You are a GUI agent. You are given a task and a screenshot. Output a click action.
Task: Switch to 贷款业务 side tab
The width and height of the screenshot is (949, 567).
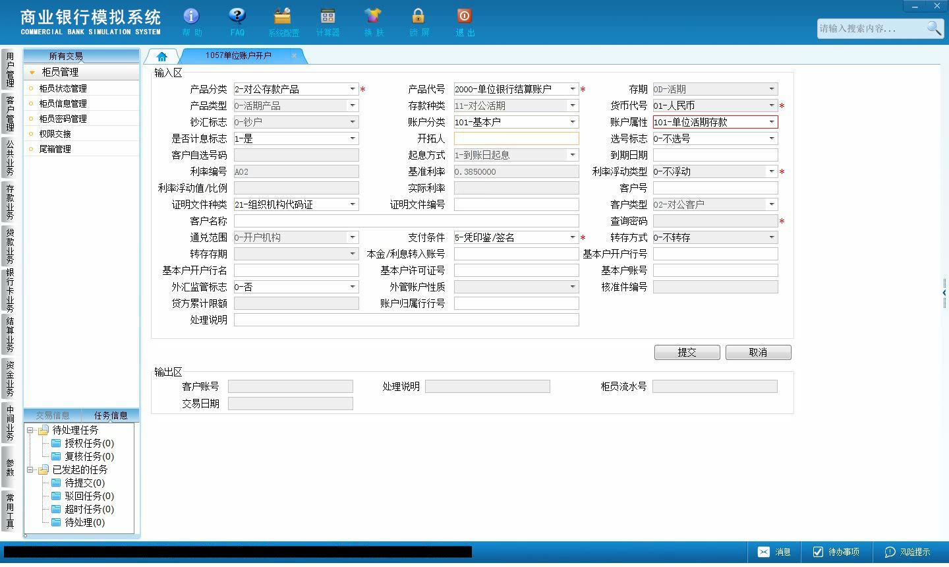[x=10, y=246]
